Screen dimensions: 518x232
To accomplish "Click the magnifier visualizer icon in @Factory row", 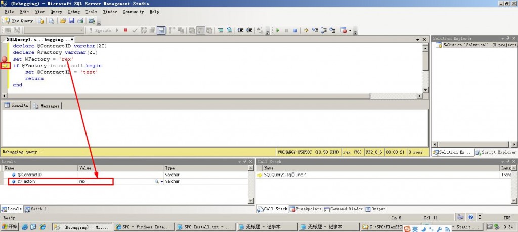I will pyautogui.click(x=157, y=181).
